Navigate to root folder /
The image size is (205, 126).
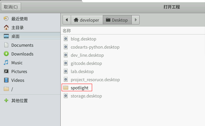tap(12, 89)
